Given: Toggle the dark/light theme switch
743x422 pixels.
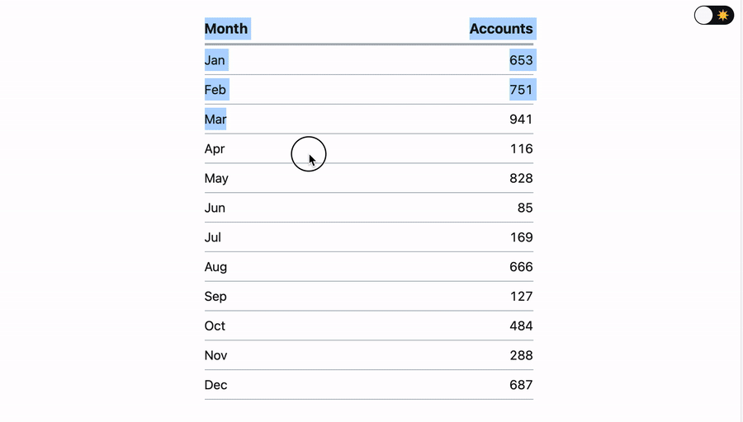Looking at the screenshot, I should click(713, 15).
